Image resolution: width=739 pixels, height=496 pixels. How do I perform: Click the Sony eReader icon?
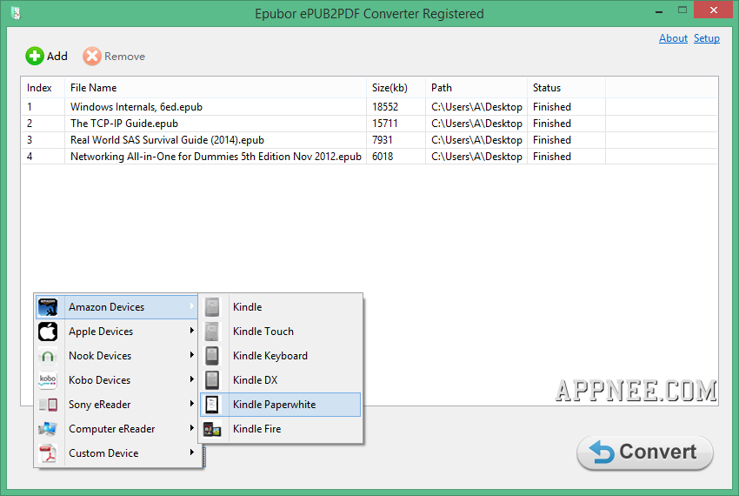tap(48, 405)
